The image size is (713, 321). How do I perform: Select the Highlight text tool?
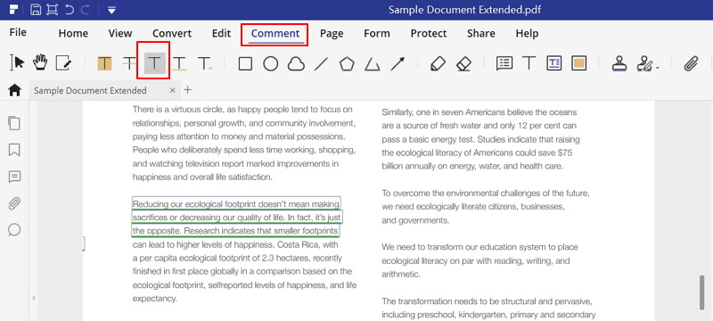104,63
